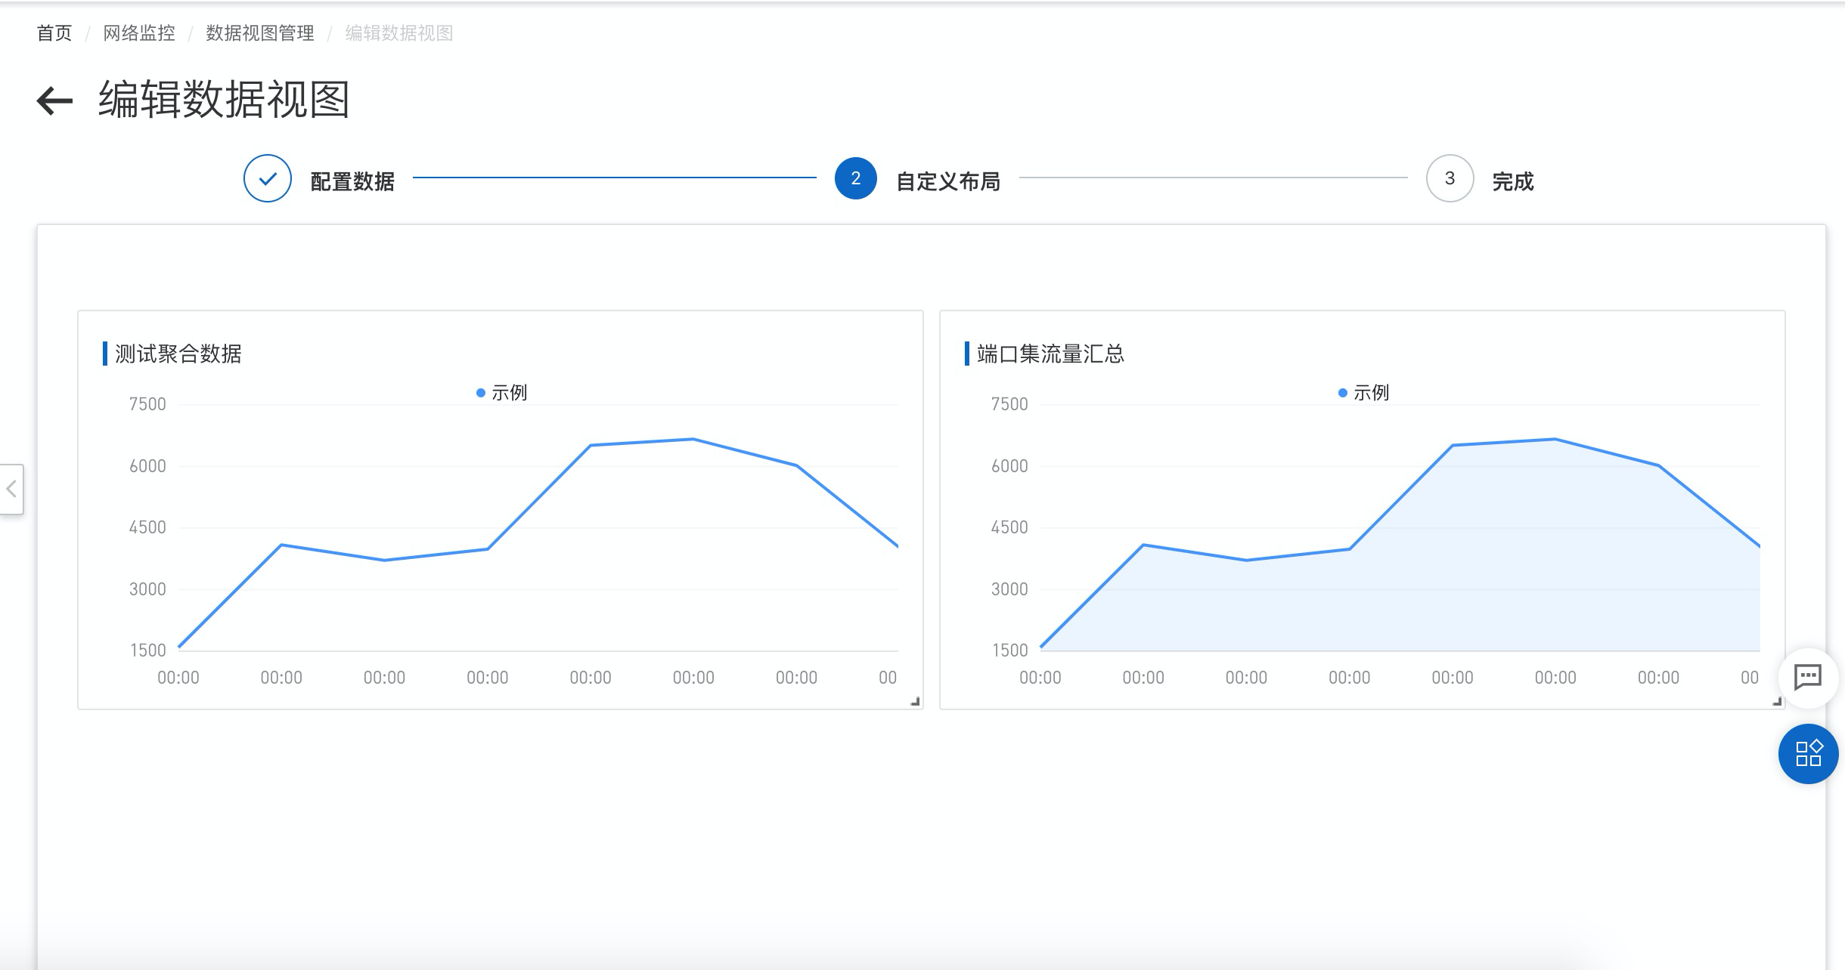Viewport: 1845px width, 970px height.
Task: Click step 2 circle 自定义布局
Action: (x=855, y=178)
